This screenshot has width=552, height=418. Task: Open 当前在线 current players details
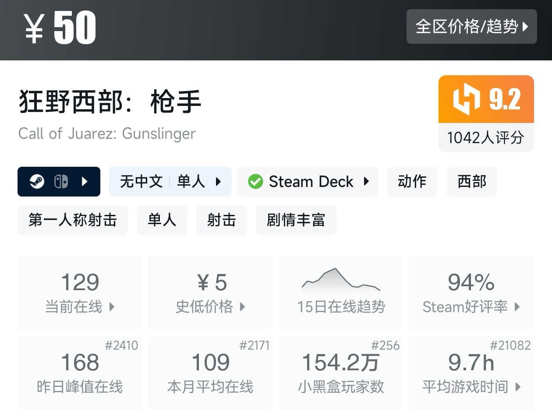pyautogui.click(x=80, y=293)
